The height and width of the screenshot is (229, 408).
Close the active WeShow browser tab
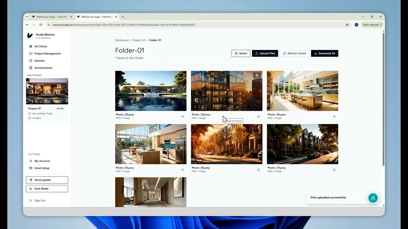point(116,17)
